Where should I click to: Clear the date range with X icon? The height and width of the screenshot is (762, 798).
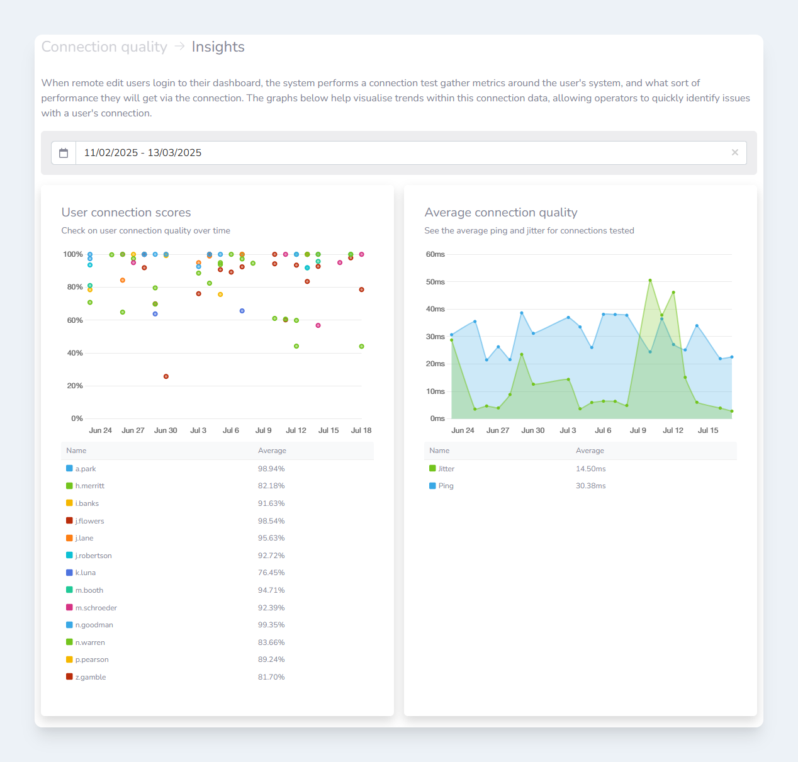pos(734,153)
